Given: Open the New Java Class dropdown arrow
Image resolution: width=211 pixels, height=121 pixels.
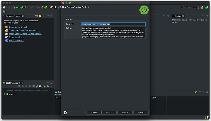Looking at the screenshot, I should (x=48, y=7).
